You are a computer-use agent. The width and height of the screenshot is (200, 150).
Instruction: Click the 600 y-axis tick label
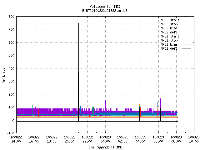coord(11,42)
